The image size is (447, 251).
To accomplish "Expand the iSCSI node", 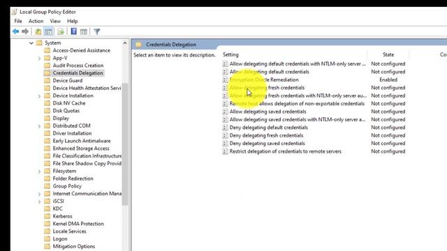I will pyautogui.click(x=39, y=201).
